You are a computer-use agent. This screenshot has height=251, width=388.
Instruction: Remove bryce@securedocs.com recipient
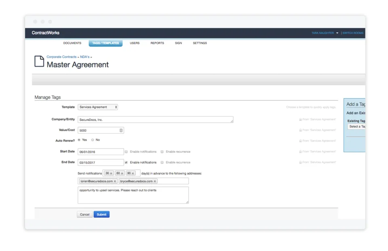click(x=155, y=181)
